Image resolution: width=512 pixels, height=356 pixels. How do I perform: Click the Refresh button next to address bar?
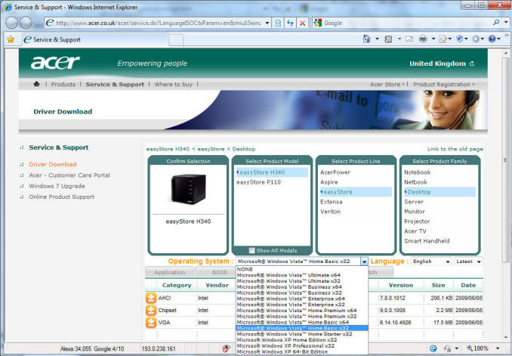pyautogui.click(x=290, y=23)
